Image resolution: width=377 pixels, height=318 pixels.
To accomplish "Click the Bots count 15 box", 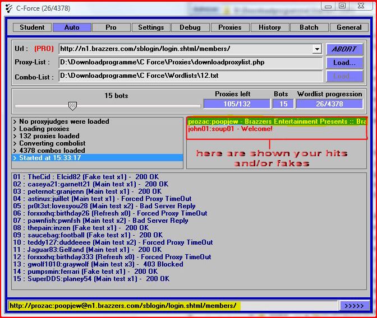I will coord(283,104).
